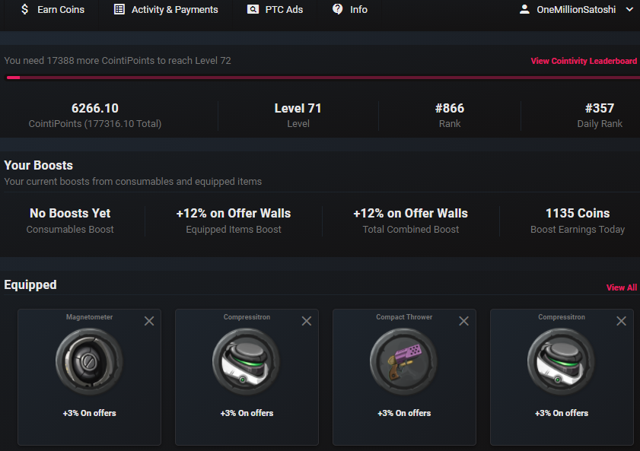Open the OneMillionSatoshi username menu
The image size is (640, 451).
pos(576,9)
